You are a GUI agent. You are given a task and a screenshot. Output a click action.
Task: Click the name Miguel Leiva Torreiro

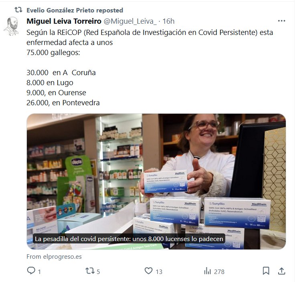tap(64, 21)
